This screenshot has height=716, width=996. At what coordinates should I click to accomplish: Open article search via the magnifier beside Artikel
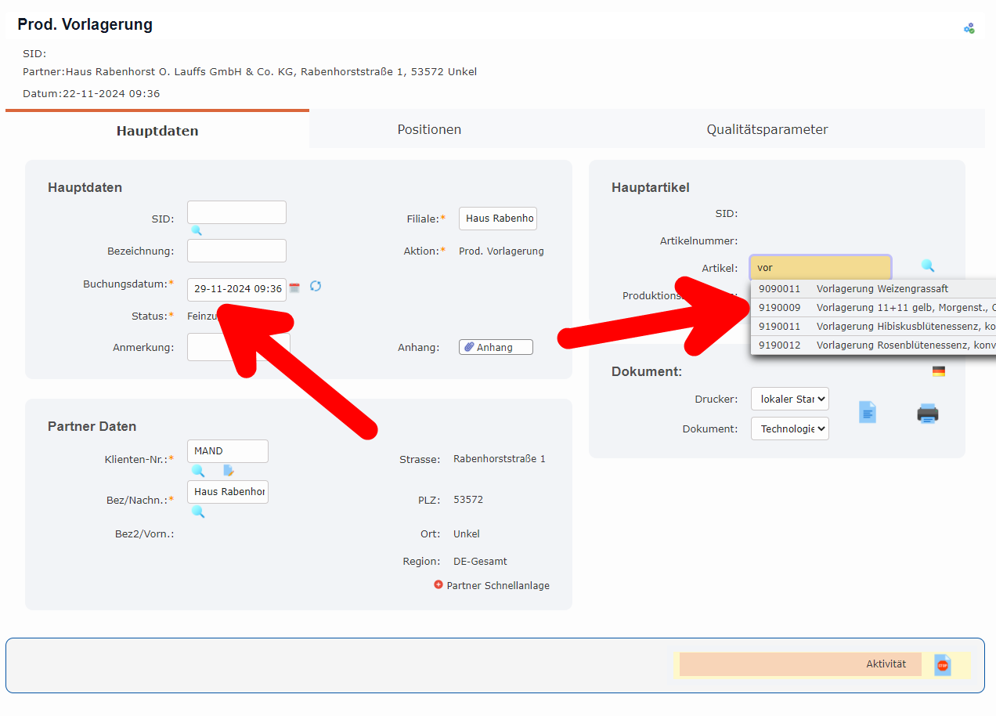coord(928,266)
